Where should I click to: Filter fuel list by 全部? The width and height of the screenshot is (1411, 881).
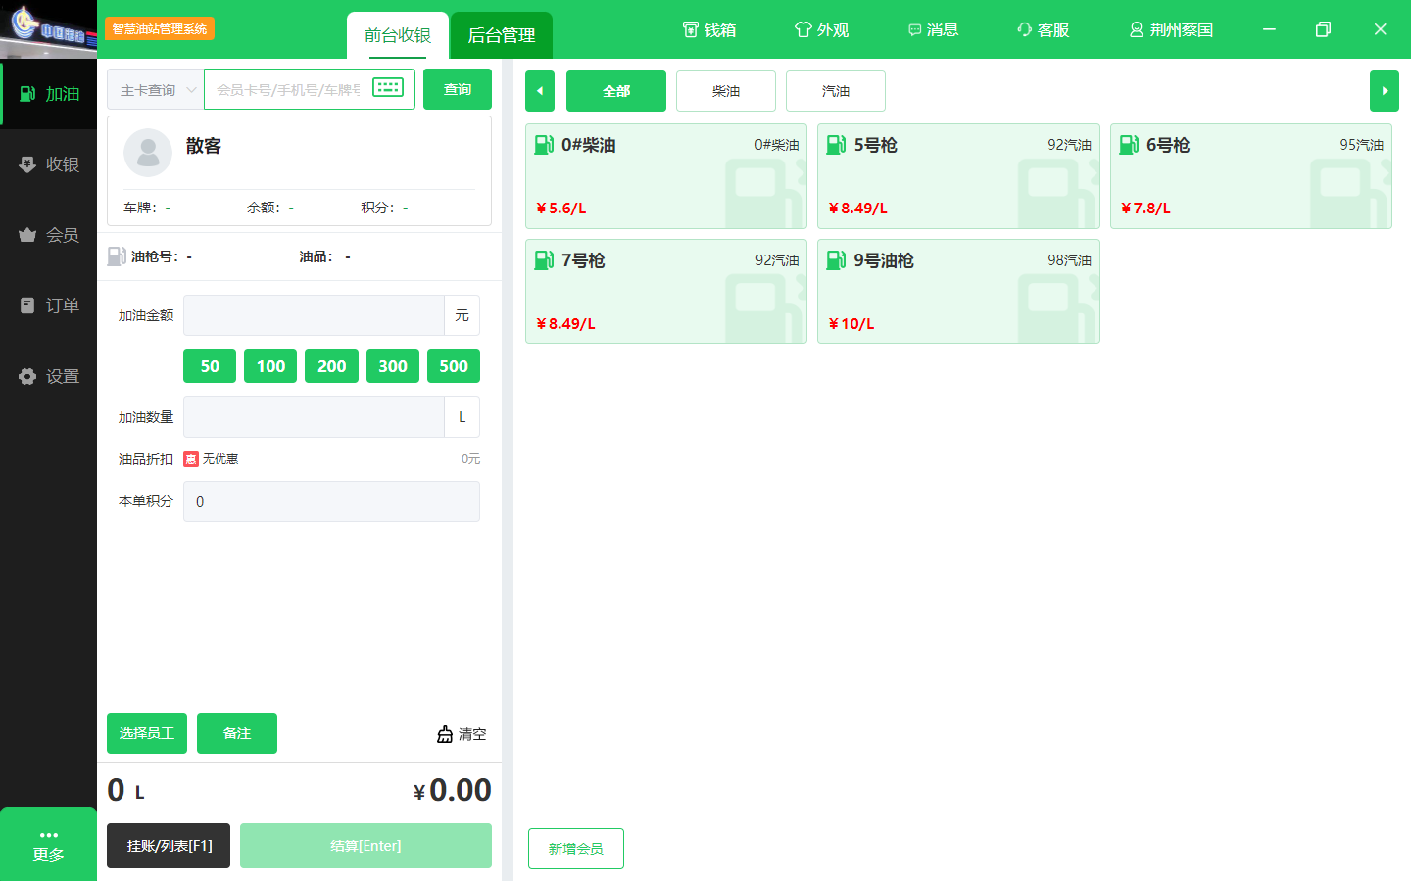tap(616, 91)
